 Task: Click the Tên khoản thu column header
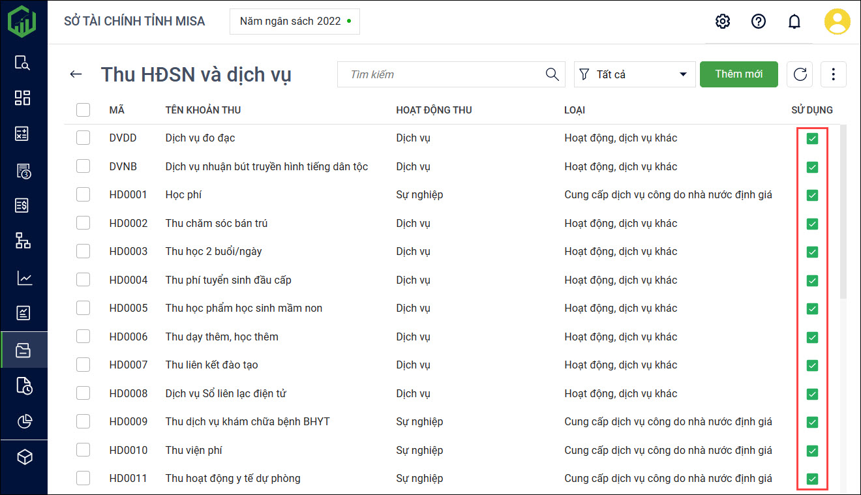click(x=203, y=110)
